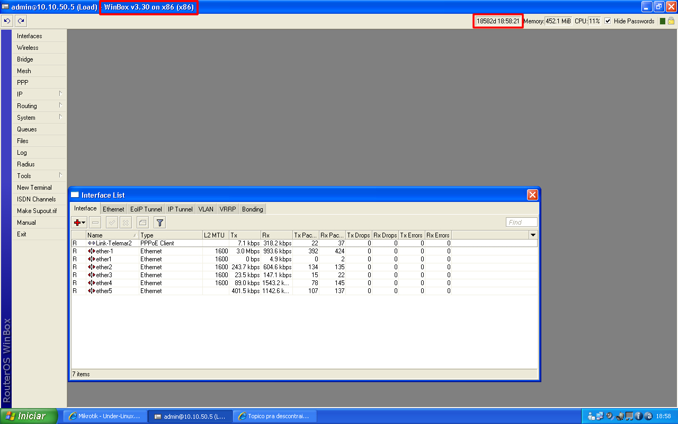
Task: Click the 7 items status text
Action: (81, 374)
